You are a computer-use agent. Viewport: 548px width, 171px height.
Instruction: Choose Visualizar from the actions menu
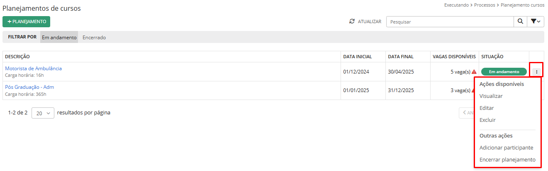491,96
